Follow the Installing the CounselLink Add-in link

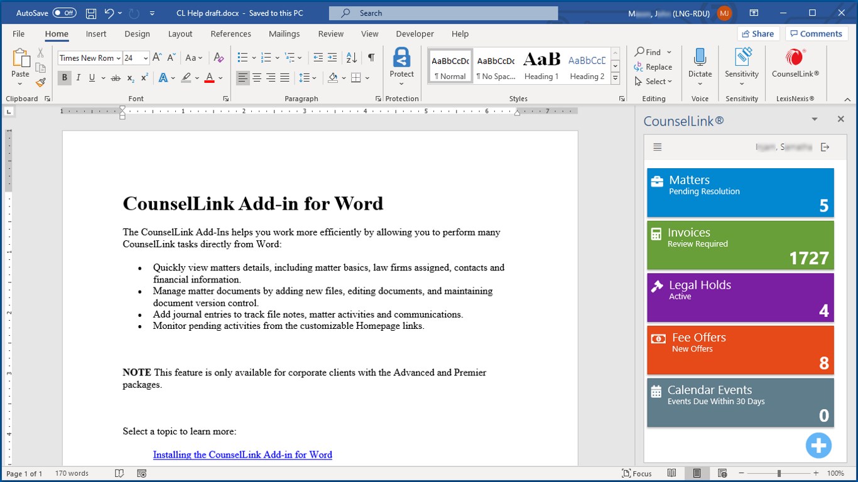(242, 454)
